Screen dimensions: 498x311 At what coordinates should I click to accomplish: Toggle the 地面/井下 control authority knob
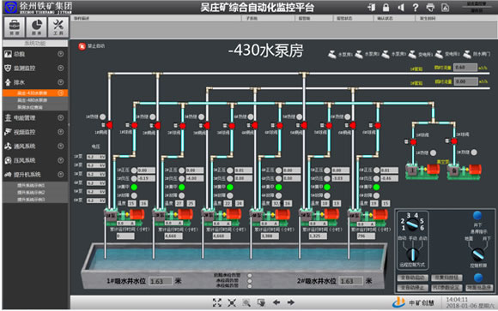pos(477,254)
